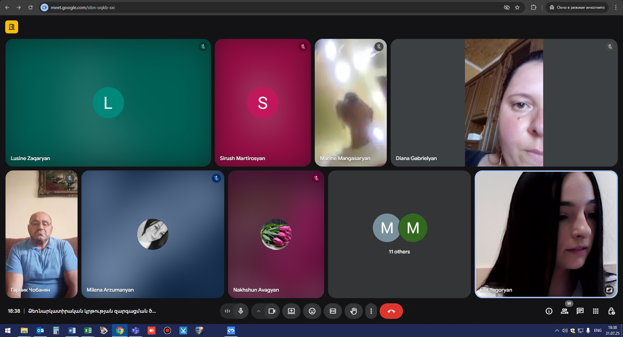Select Sirush Martirosyan's tile
Image resolution: width=623 pixels, height=337 pixels.
pyautogui.click(x=263, y=103)
